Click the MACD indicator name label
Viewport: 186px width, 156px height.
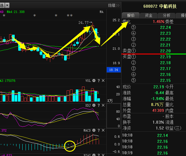tap(87, 130)
